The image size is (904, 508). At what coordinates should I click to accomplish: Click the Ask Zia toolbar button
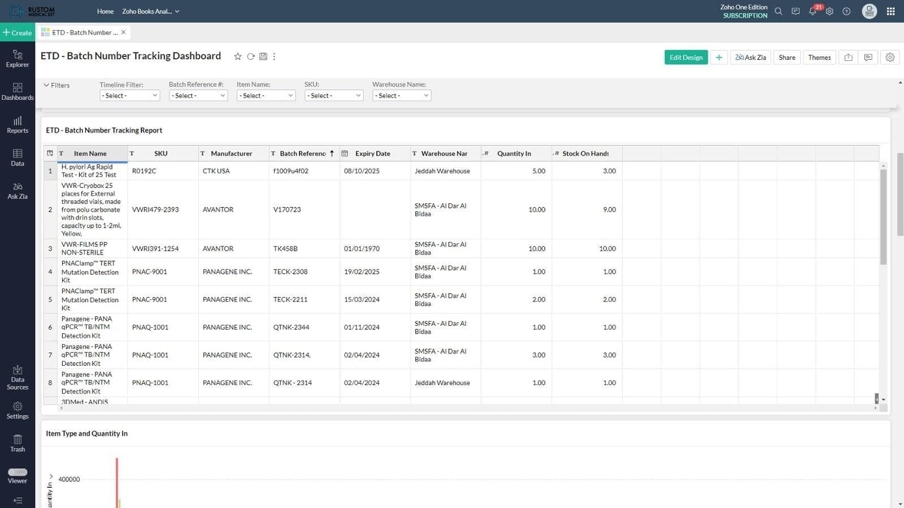750,57
